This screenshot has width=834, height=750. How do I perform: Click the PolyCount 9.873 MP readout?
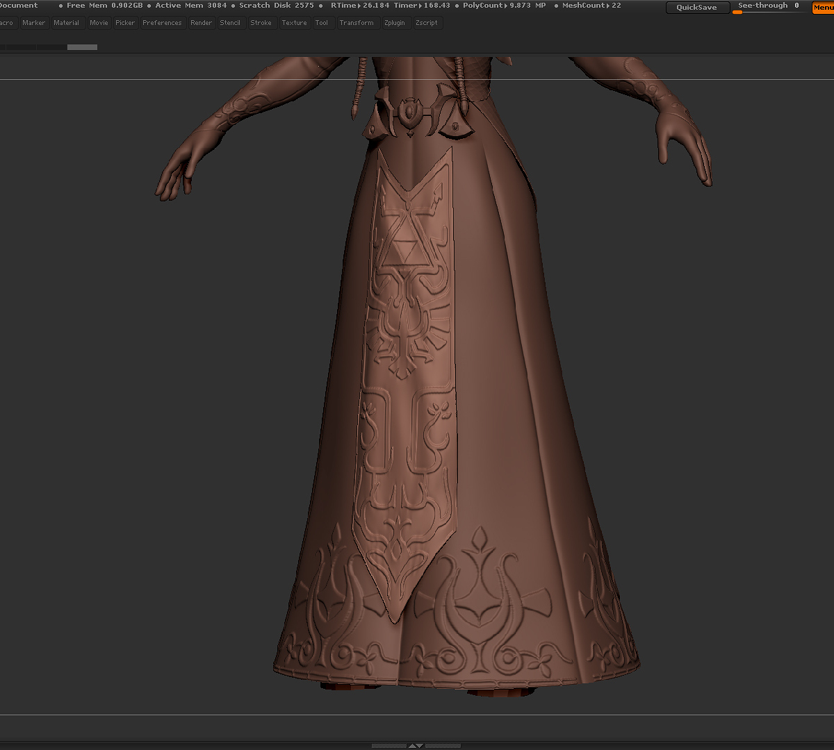pos(504,6)
